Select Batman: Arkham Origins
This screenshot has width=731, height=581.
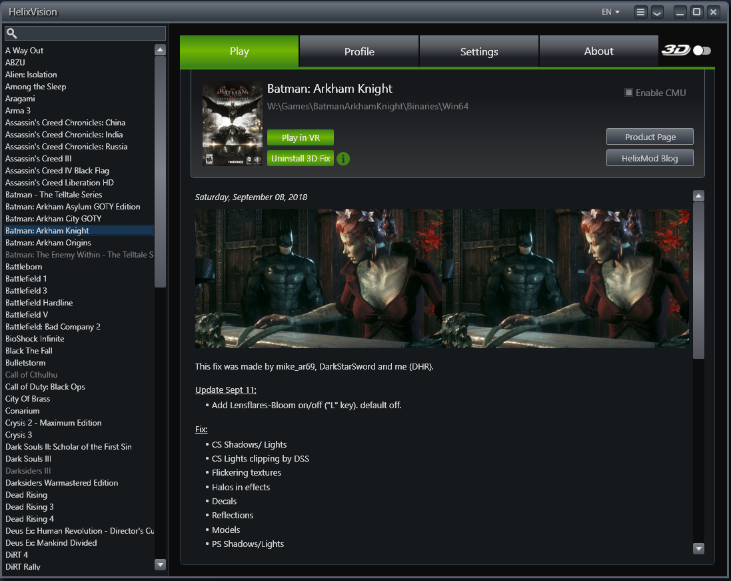(x=48, y=243)
